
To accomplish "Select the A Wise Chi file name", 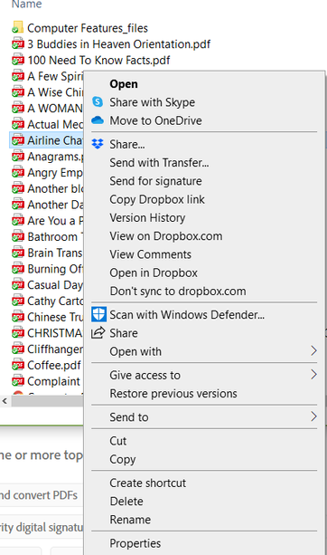I will pyautogui.click(x=55, y=92).
